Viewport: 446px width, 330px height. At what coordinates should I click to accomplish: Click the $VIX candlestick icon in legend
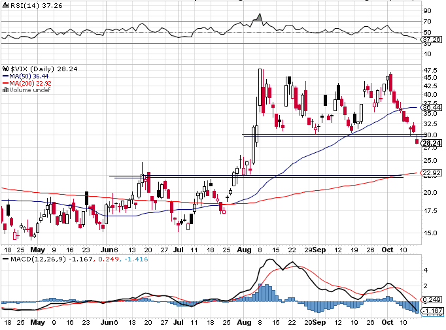pyautogui.click(x=5, y=69)
